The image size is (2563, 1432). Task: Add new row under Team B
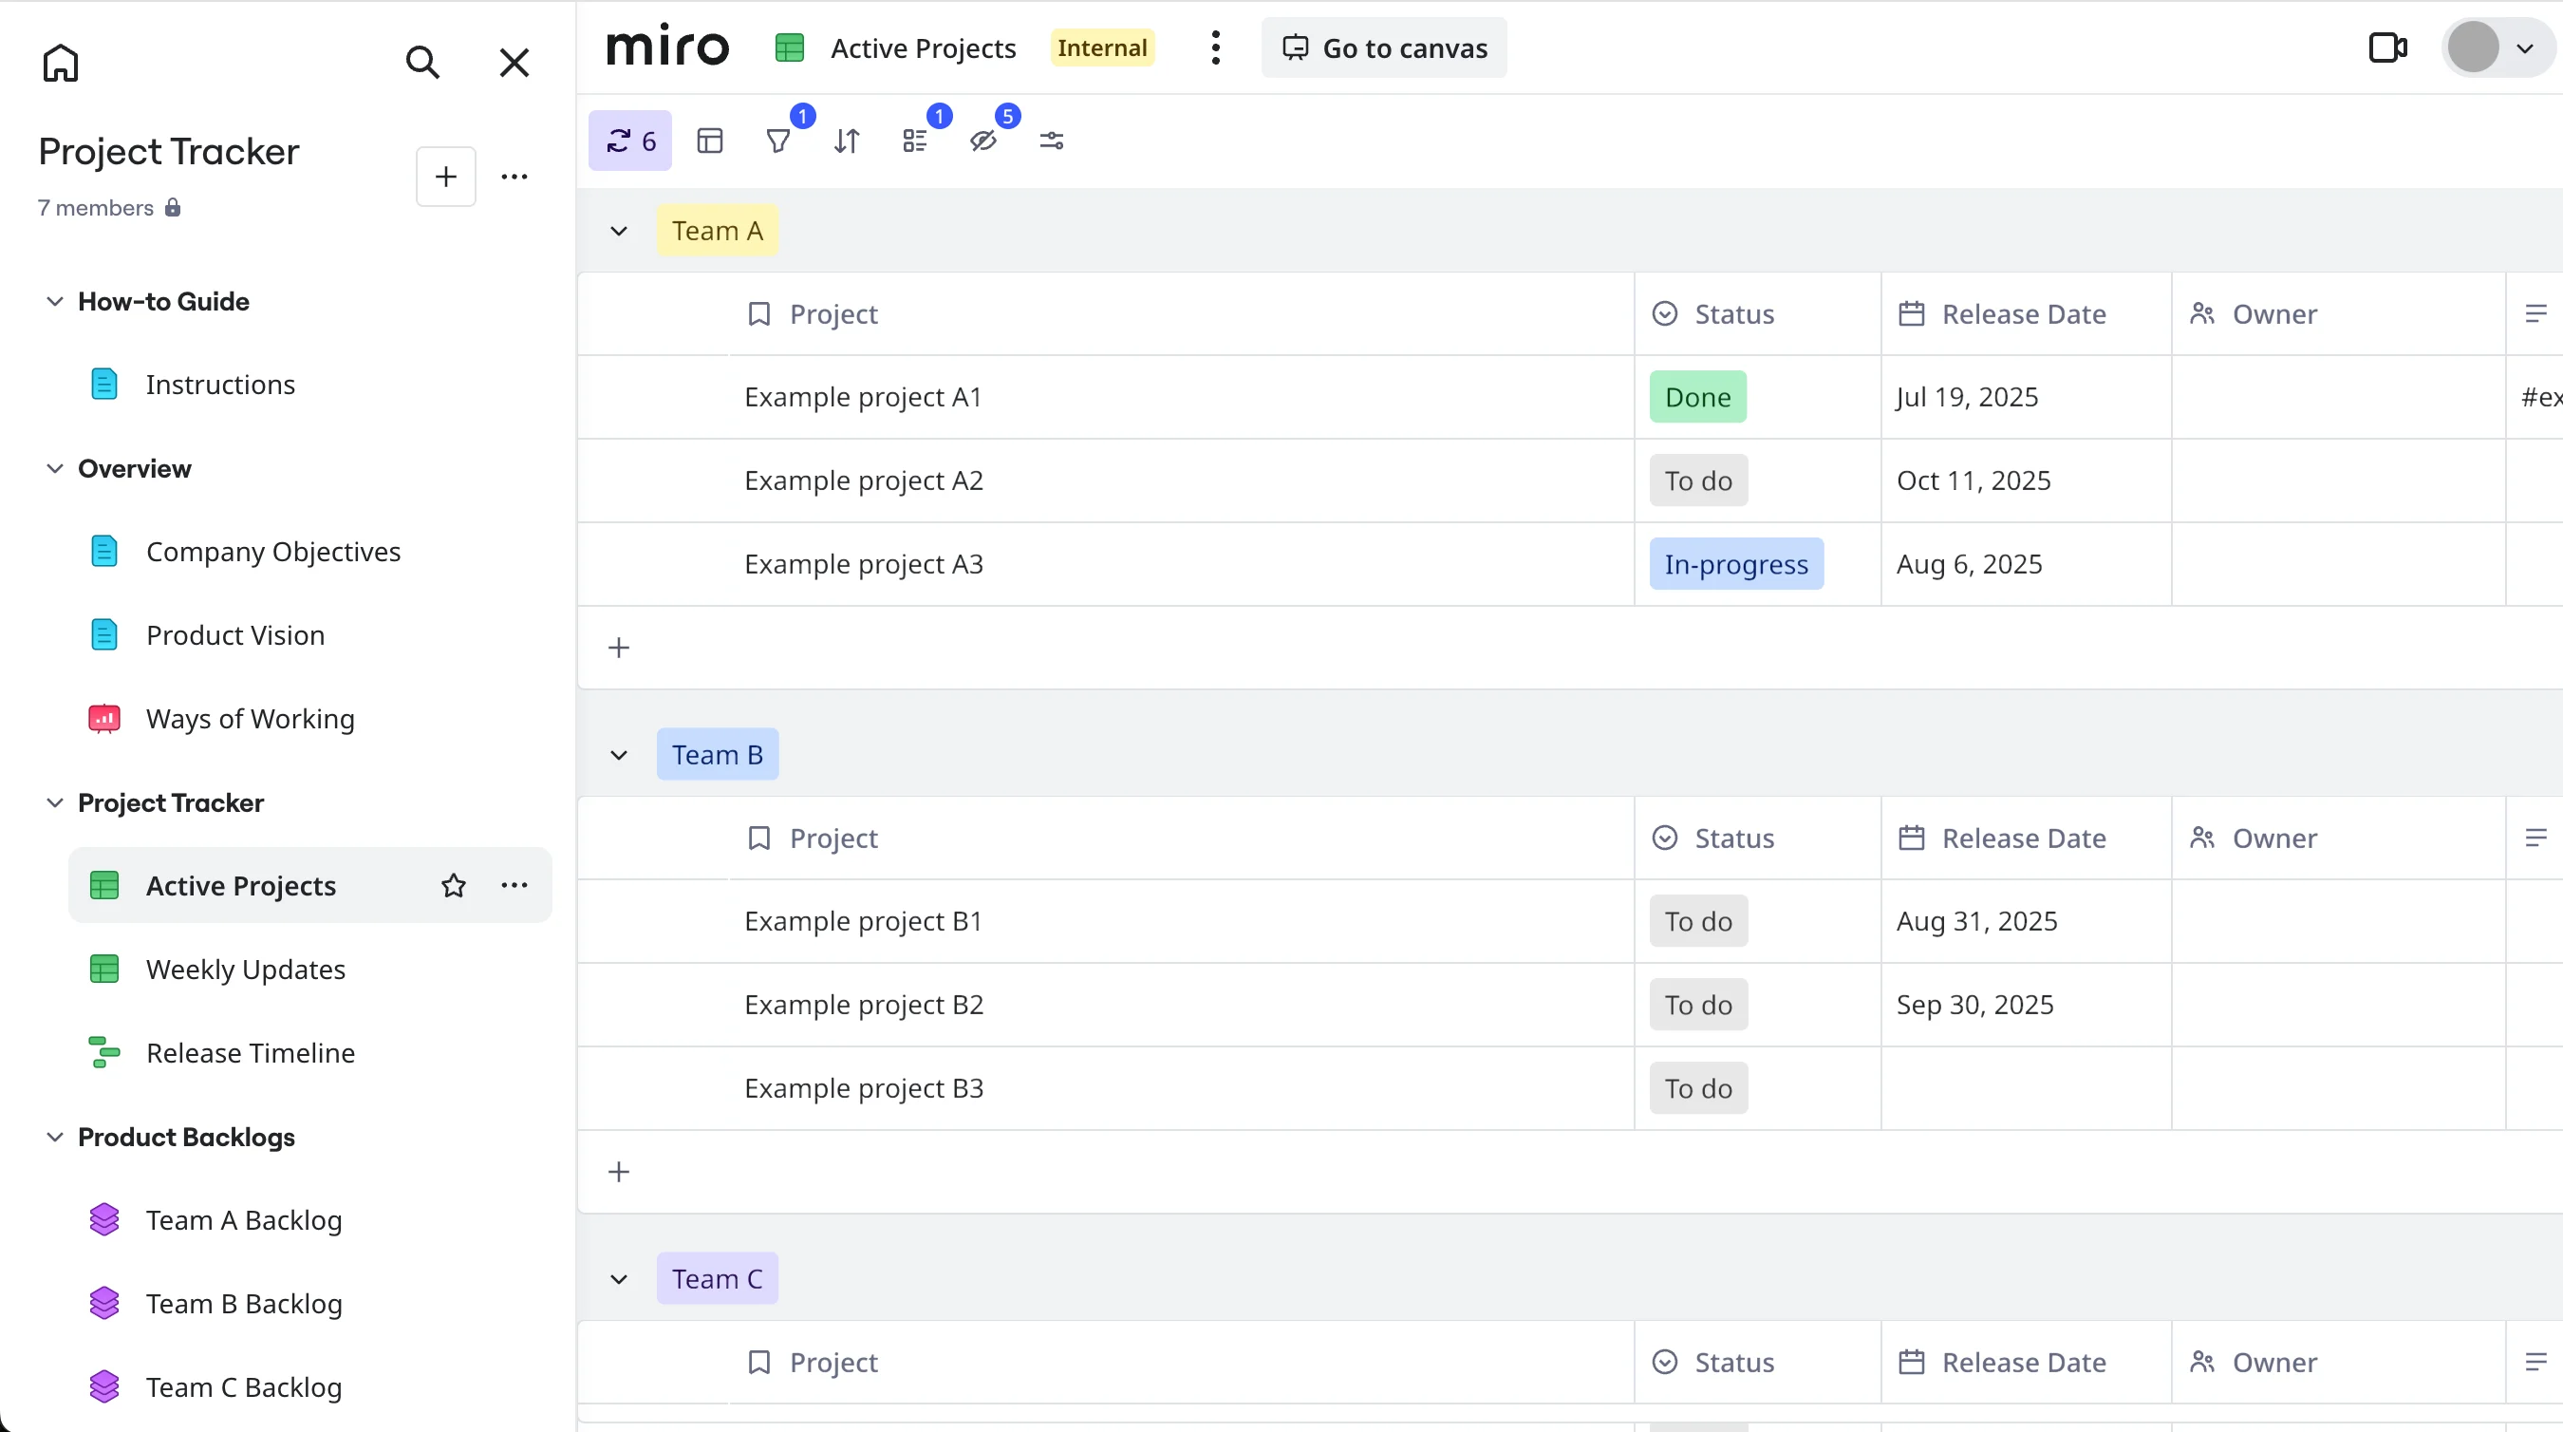[x=619, y=1172]
